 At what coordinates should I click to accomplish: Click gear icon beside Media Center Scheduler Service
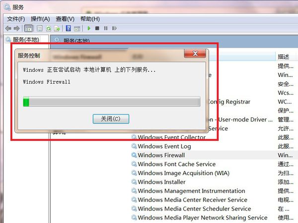tap(134, 209)
